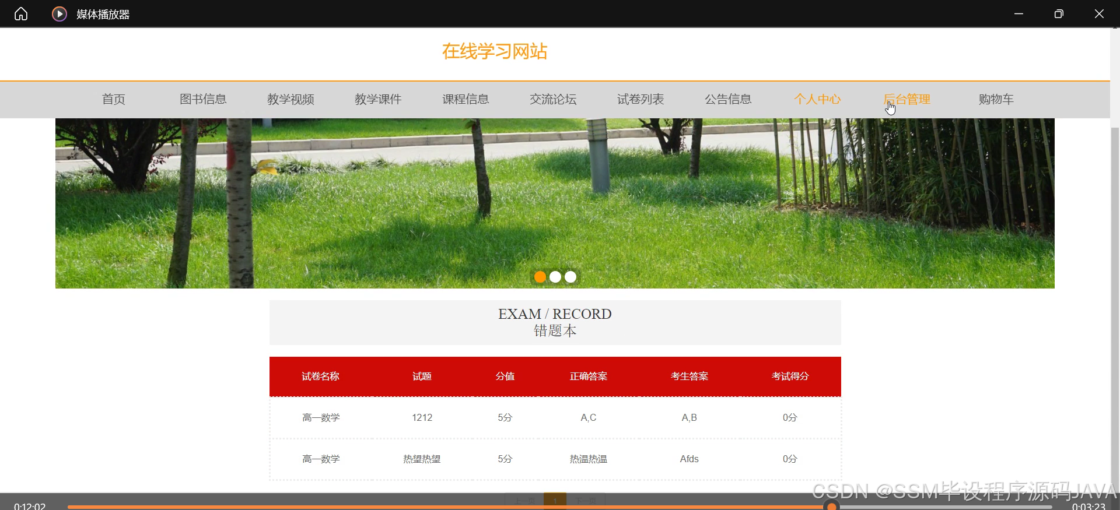The width and height of the screenshot is (1120, 510).
Task: Click the correct answer A,C cell
Action: [589, 417]
